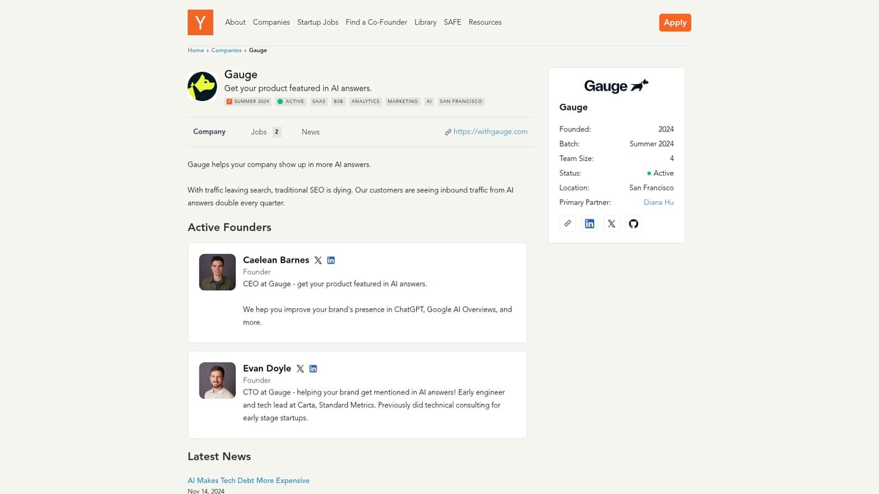Open the withgauge.com website link
The width and height of the screenshot is (879, 494).
(491, 132)
